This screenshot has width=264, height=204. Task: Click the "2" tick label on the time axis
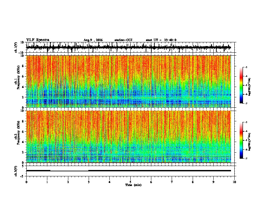click(68, 182)
